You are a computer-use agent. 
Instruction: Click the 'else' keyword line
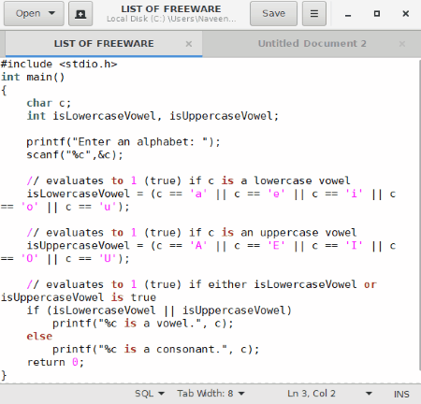tap(39, 336)
